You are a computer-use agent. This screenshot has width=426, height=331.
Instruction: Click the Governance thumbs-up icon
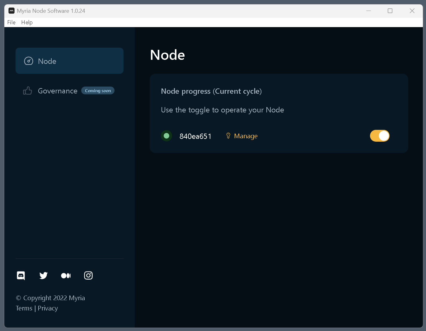[27, 91]
